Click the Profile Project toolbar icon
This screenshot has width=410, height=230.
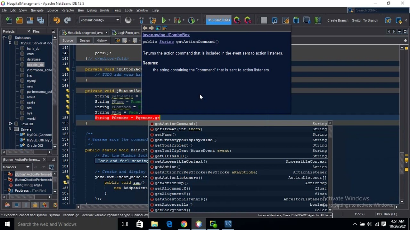point(192,20)
